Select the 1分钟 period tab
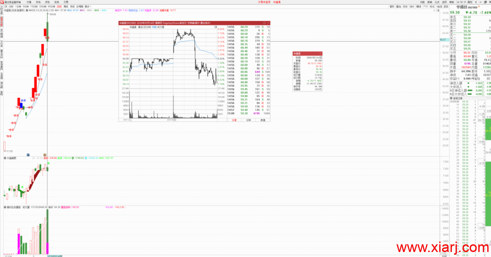Viewport: 491px width, 257px height. coord(18,6)
